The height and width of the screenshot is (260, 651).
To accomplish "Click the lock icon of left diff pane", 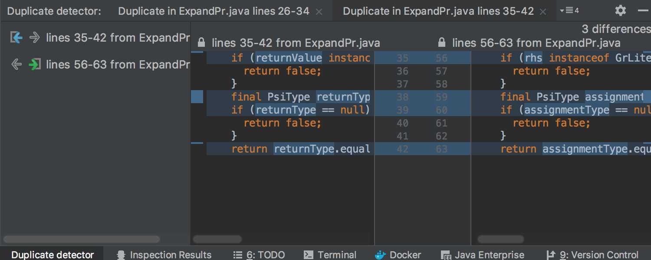I will pos(201,42).
